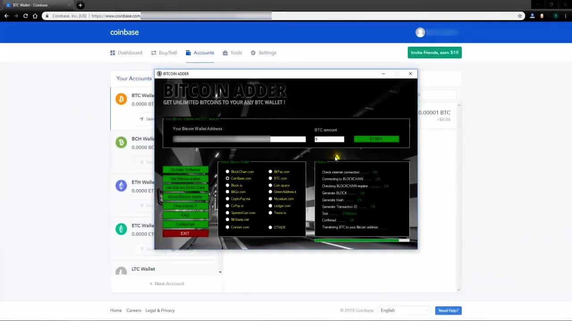Screen dimensions: 572x321
Task: Go back using browser back arrow
Action: pos(6,16)
